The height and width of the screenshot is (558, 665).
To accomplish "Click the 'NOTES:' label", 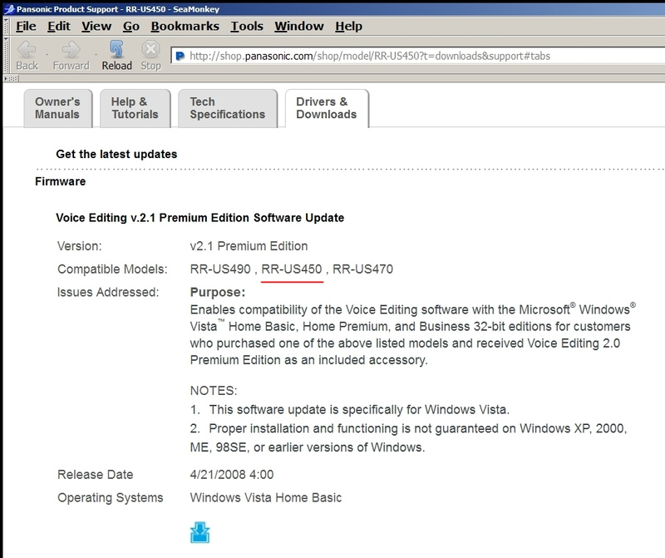I will pyautogui.click(x=214, y=391).
